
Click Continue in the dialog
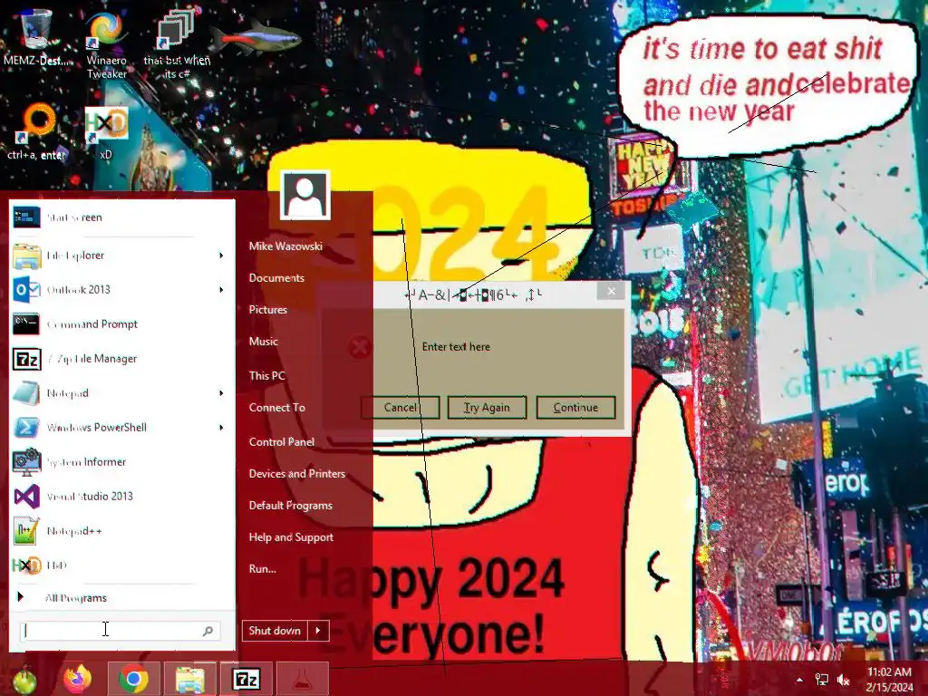pos(575,407)
